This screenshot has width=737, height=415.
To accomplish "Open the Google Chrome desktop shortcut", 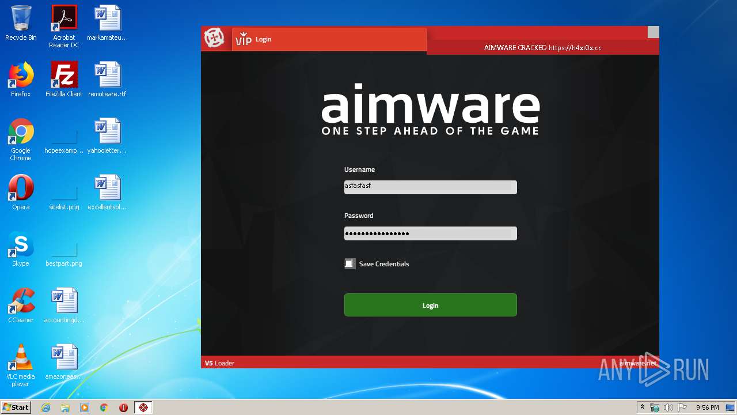I will (x=21, y=139).
